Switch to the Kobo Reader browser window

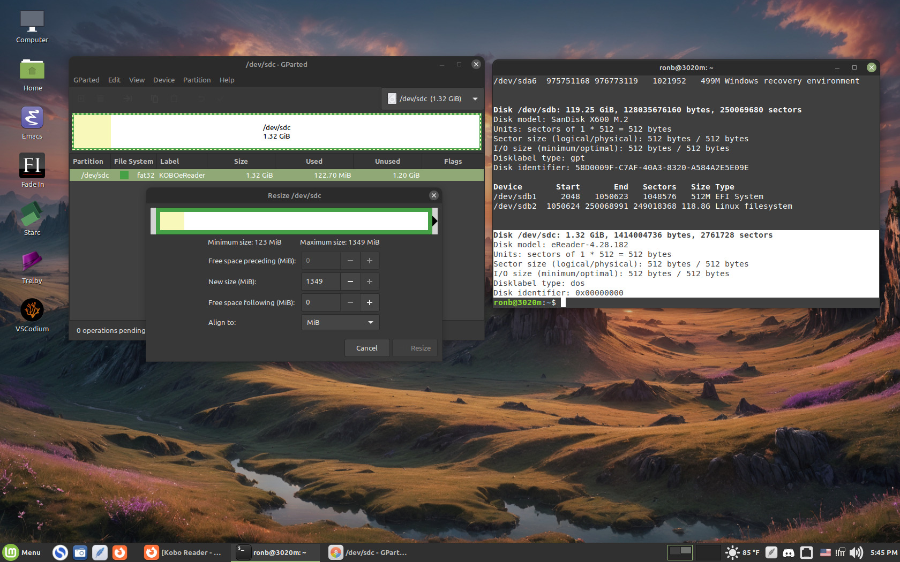tap(183, 552)
